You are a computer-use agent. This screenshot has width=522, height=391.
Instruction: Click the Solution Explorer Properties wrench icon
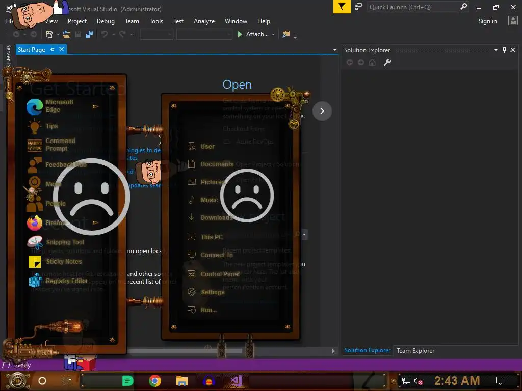point(387,62)
